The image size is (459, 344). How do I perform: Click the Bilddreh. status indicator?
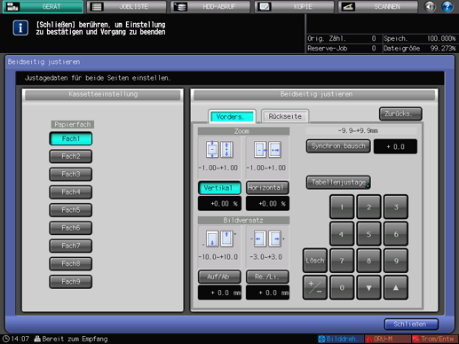(341, 339)
